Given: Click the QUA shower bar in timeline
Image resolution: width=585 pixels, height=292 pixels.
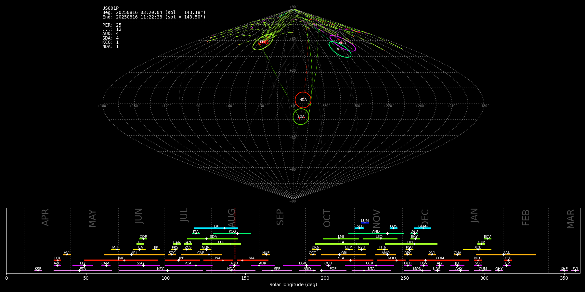Looking at the screenshot, I should [457, 255].
